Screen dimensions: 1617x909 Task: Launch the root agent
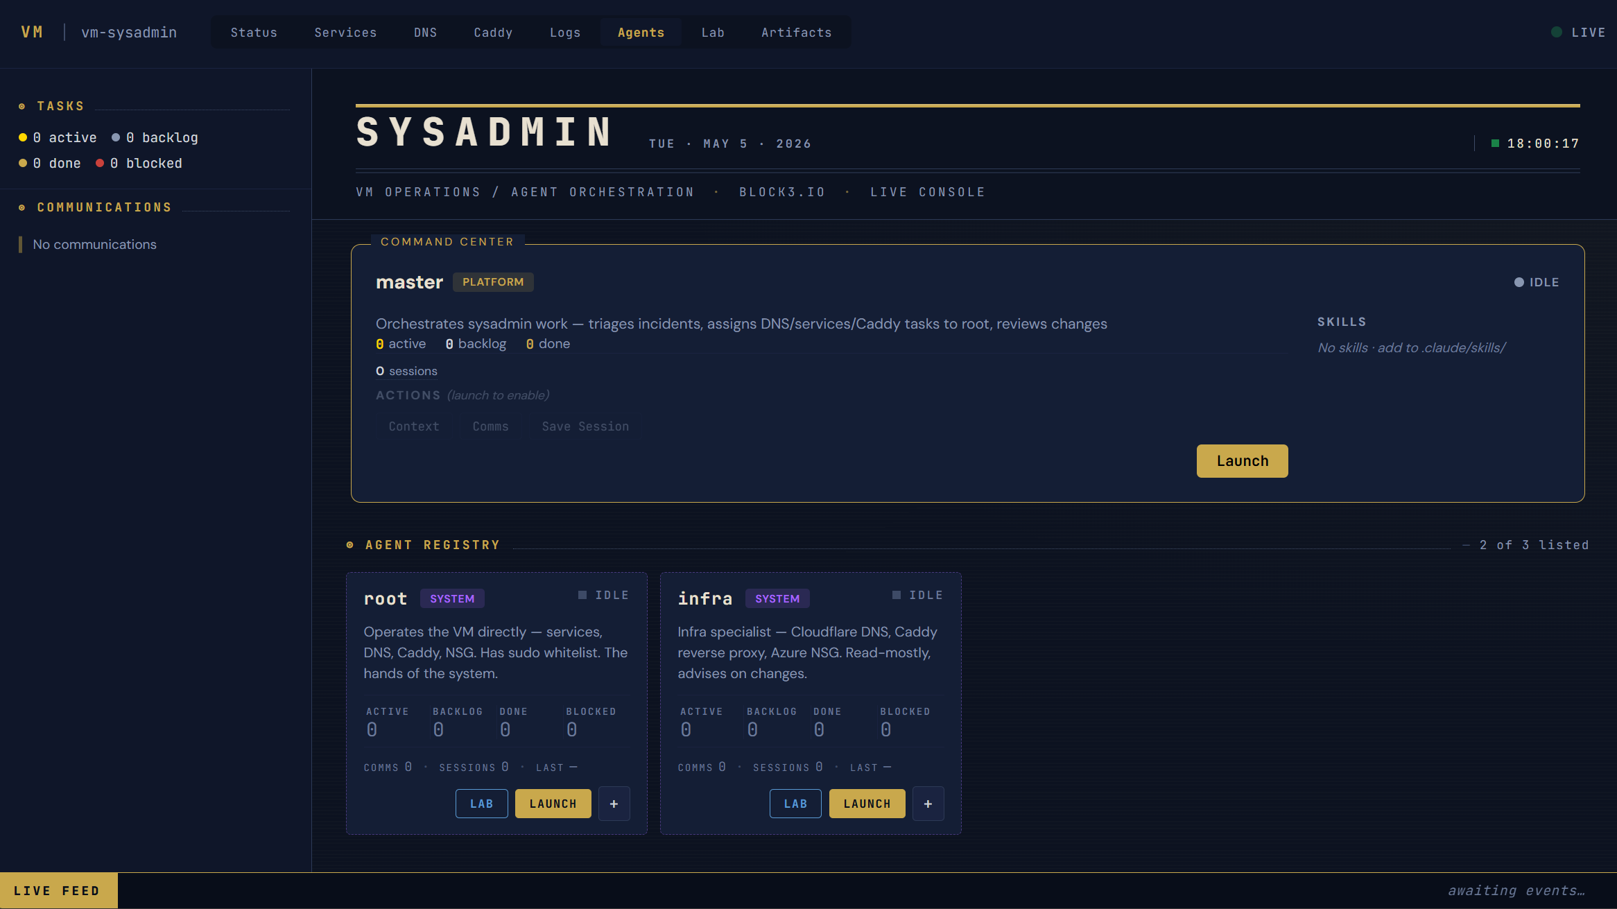click(x=553, y=804)
